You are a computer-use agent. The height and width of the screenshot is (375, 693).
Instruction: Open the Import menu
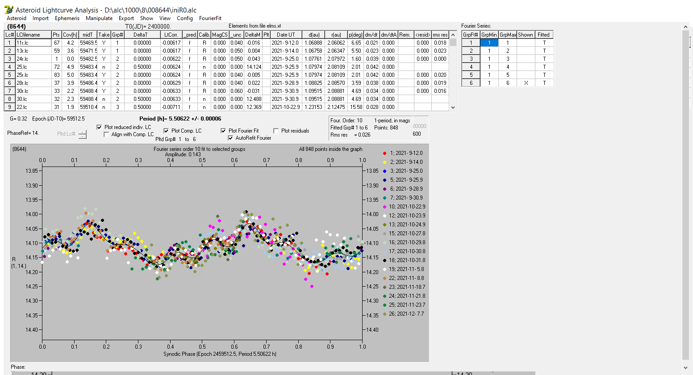tap(41, 18)
